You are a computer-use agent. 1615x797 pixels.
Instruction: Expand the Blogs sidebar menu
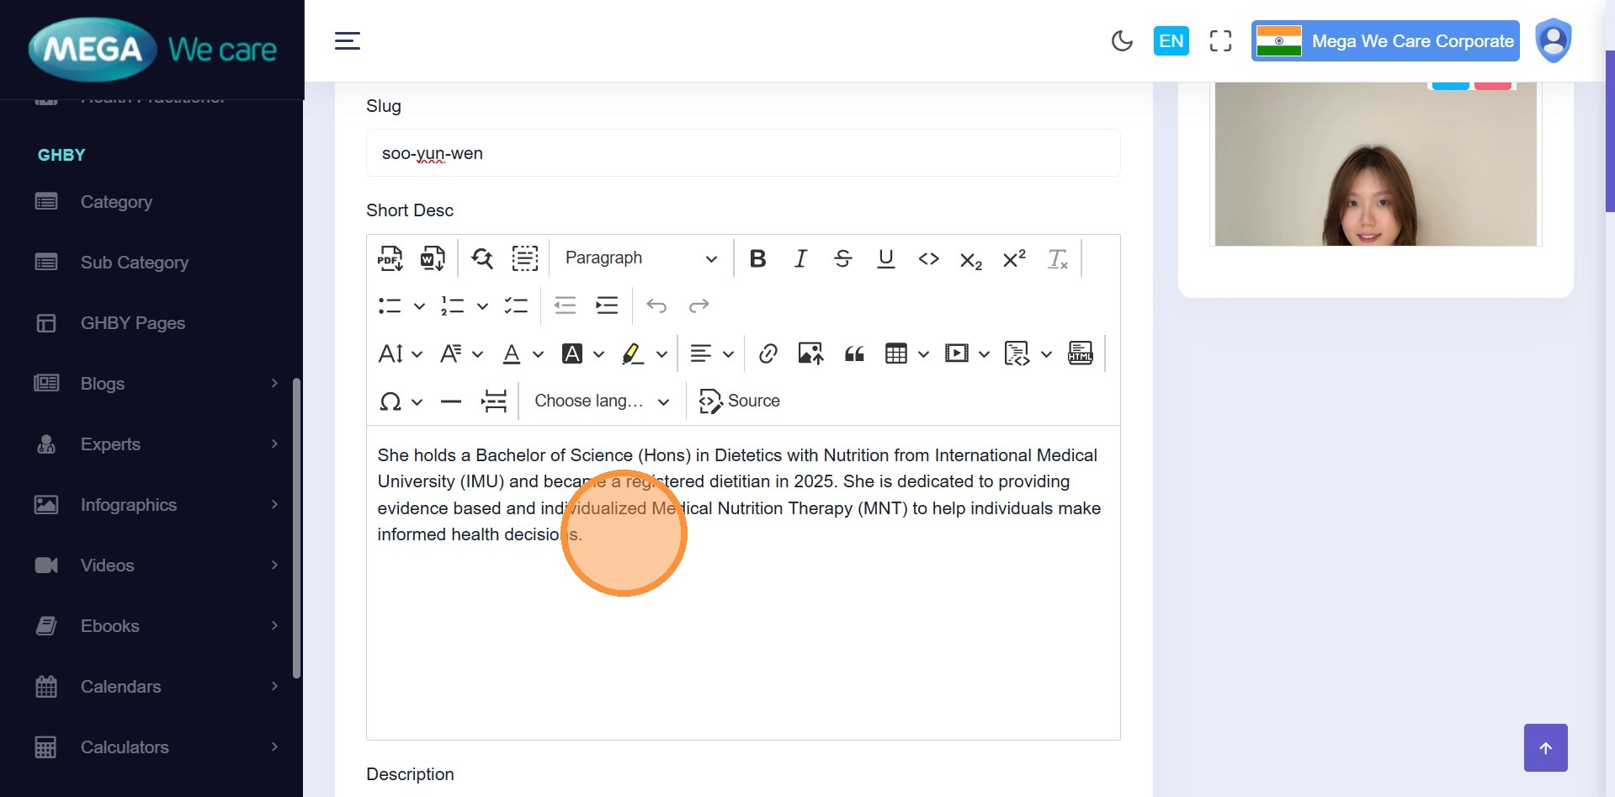click(156, 384)
